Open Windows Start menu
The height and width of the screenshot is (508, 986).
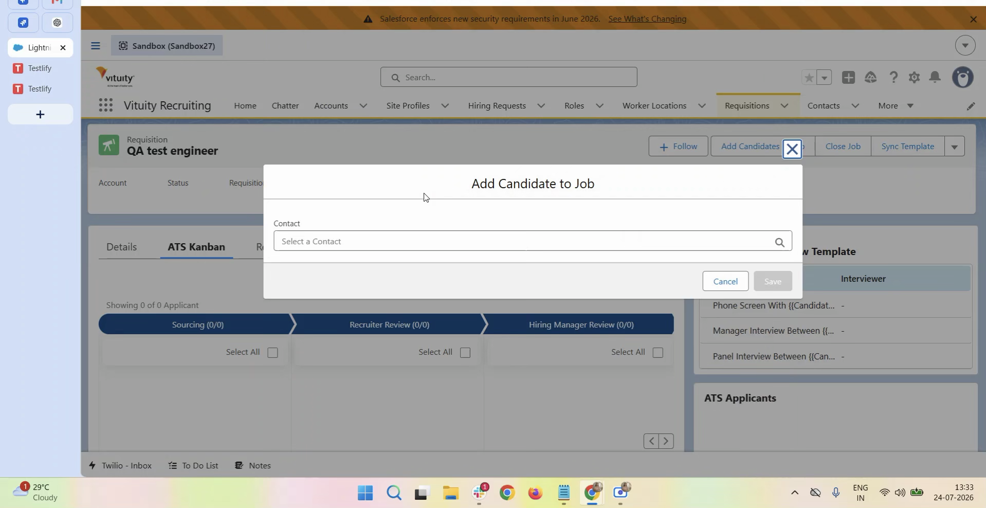click(365, 493)
